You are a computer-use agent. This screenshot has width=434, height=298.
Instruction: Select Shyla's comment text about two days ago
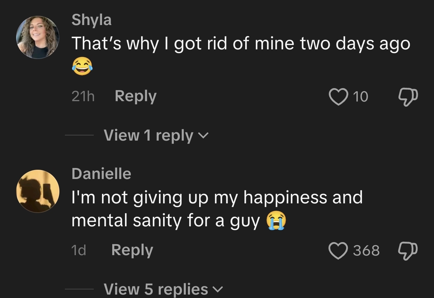(241, 55)
